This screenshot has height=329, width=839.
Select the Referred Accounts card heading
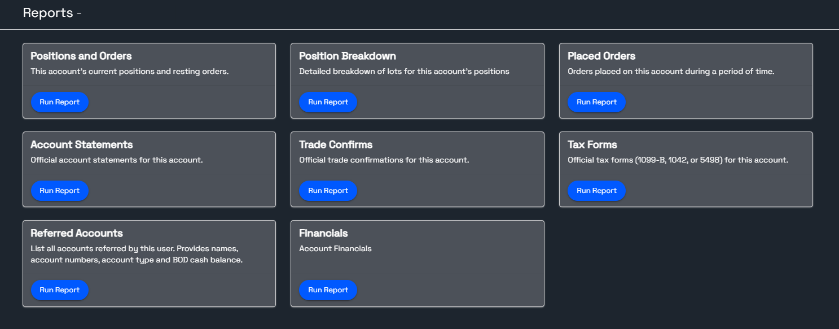tap(77, 233)
